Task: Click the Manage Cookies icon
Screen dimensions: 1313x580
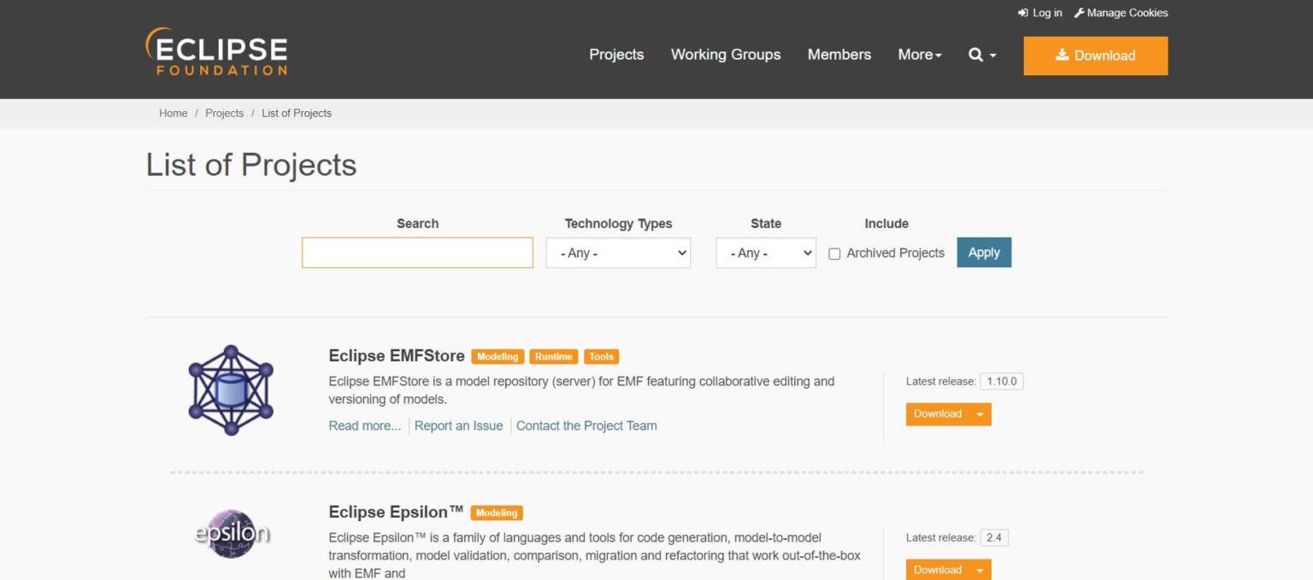Action: click(1079, 13)
